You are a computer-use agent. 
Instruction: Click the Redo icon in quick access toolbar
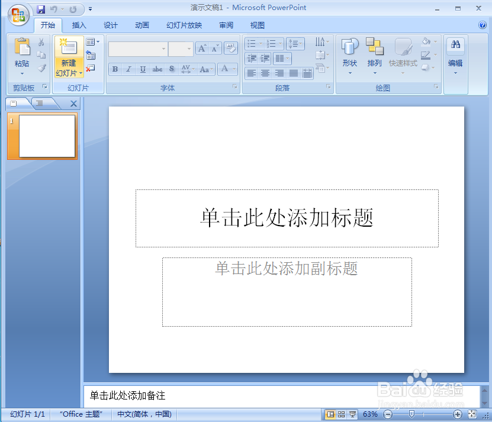point(73,9)
